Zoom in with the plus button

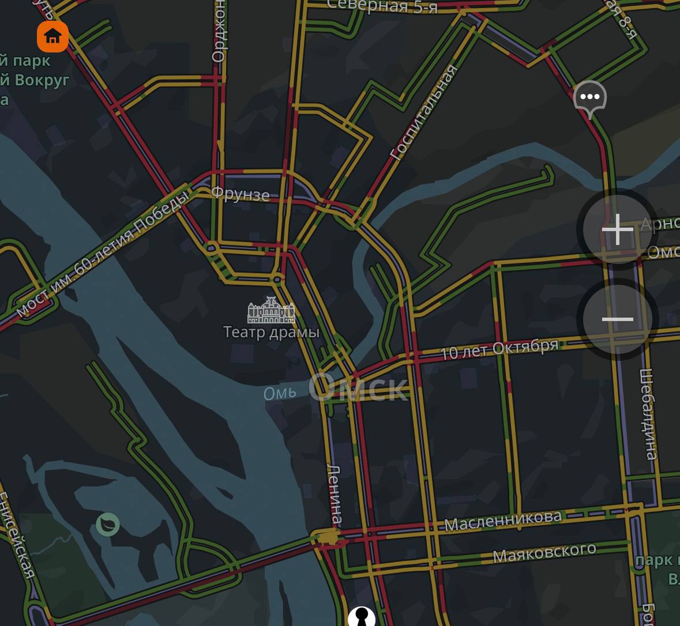(x=618, y=229)
